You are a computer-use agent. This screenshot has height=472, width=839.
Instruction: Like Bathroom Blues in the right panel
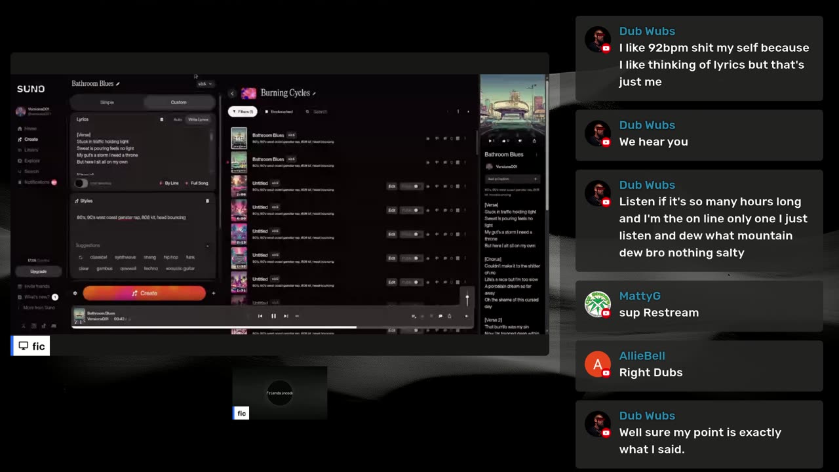[505, 140]
